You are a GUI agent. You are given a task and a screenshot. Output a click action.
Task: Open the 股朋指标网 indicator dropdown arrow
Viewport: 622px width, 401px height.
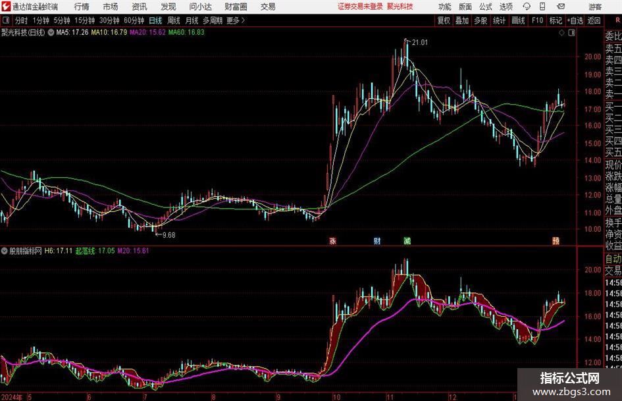pyautogui.click(x=5, y=250)
